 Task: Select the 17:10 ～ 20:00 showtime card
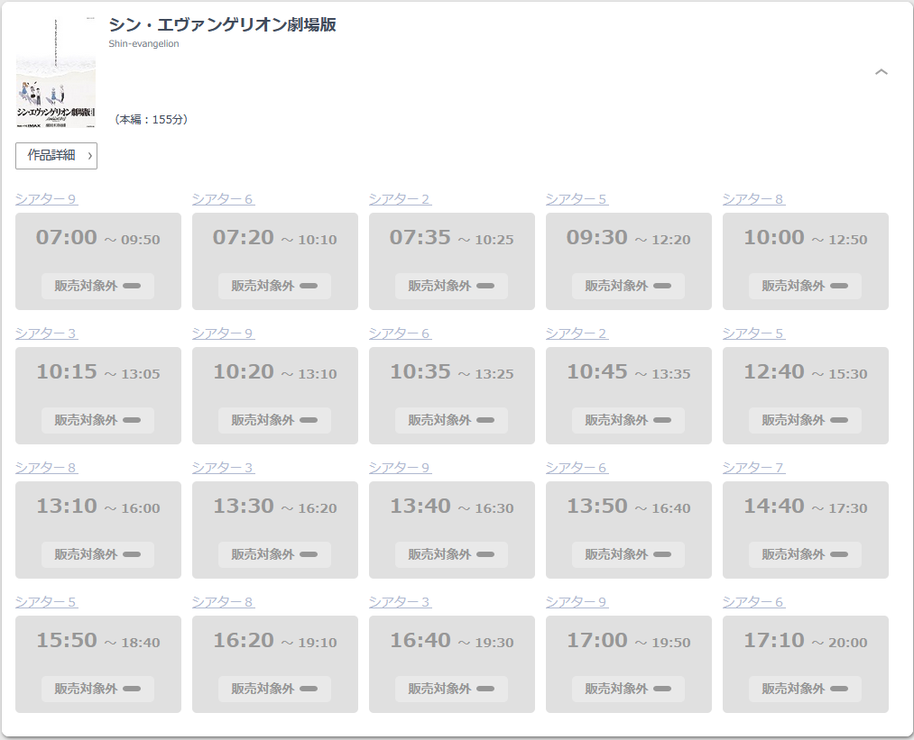click(x=806, y=664)
